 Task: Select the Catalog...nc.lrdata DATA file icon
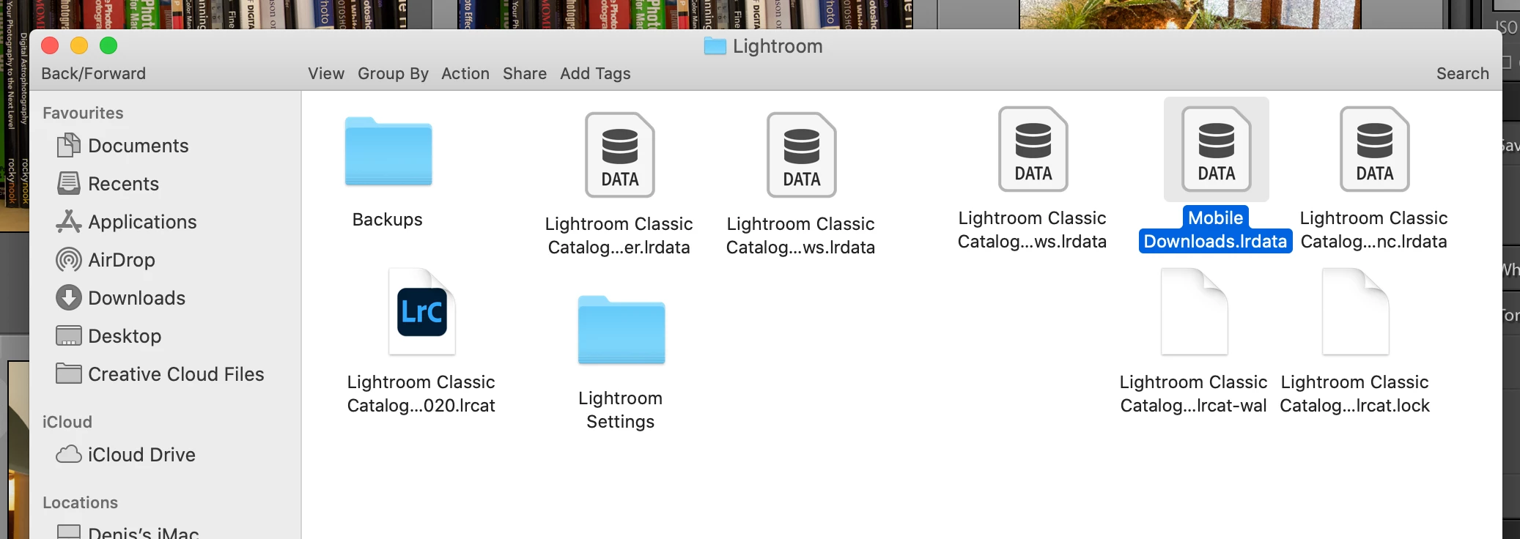coord(1375,149)
